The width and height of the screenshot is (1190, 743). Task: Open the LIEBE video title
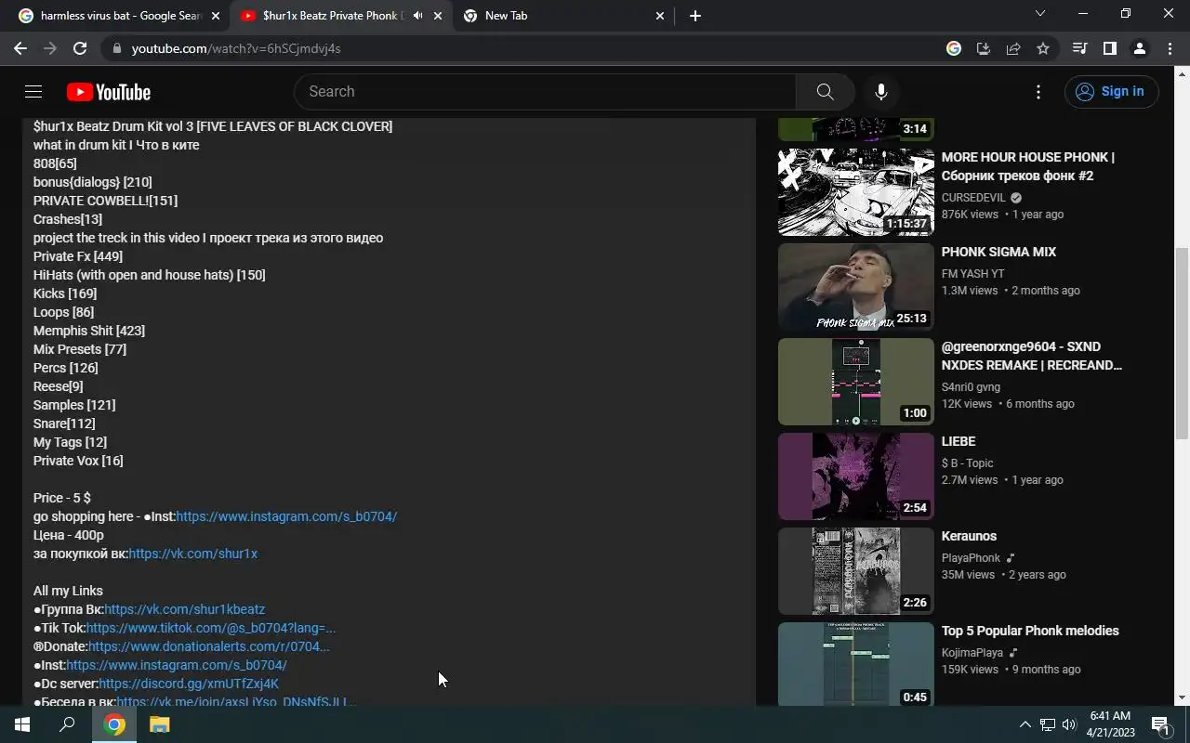[959, 441]
